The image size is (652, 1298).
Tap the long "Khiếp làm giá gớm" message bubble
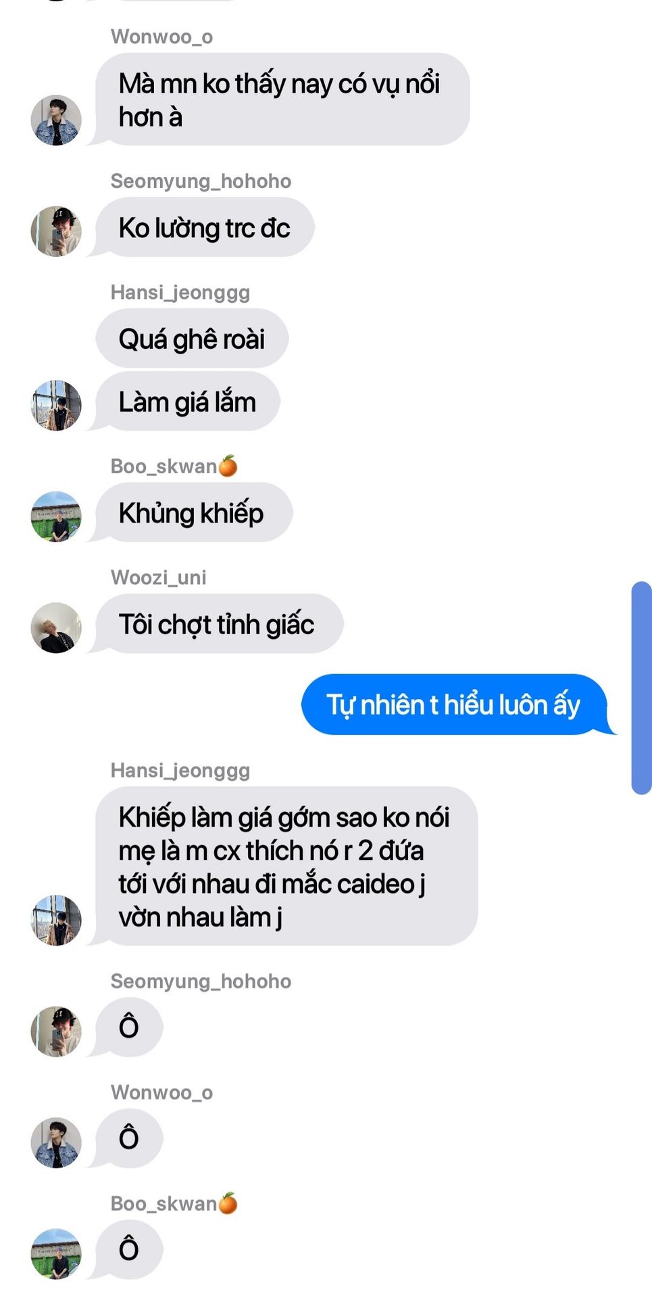[286, 866]
